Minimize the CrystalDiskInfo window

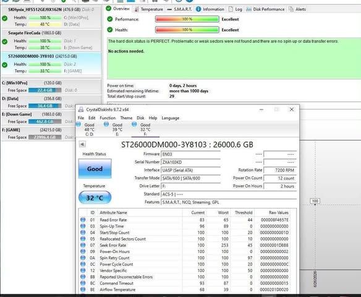pyautogui.click(x=261, y=110)
